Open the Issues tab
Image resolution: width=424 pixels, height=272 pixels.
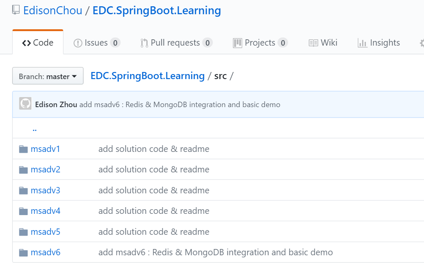(x=97, y=43)
